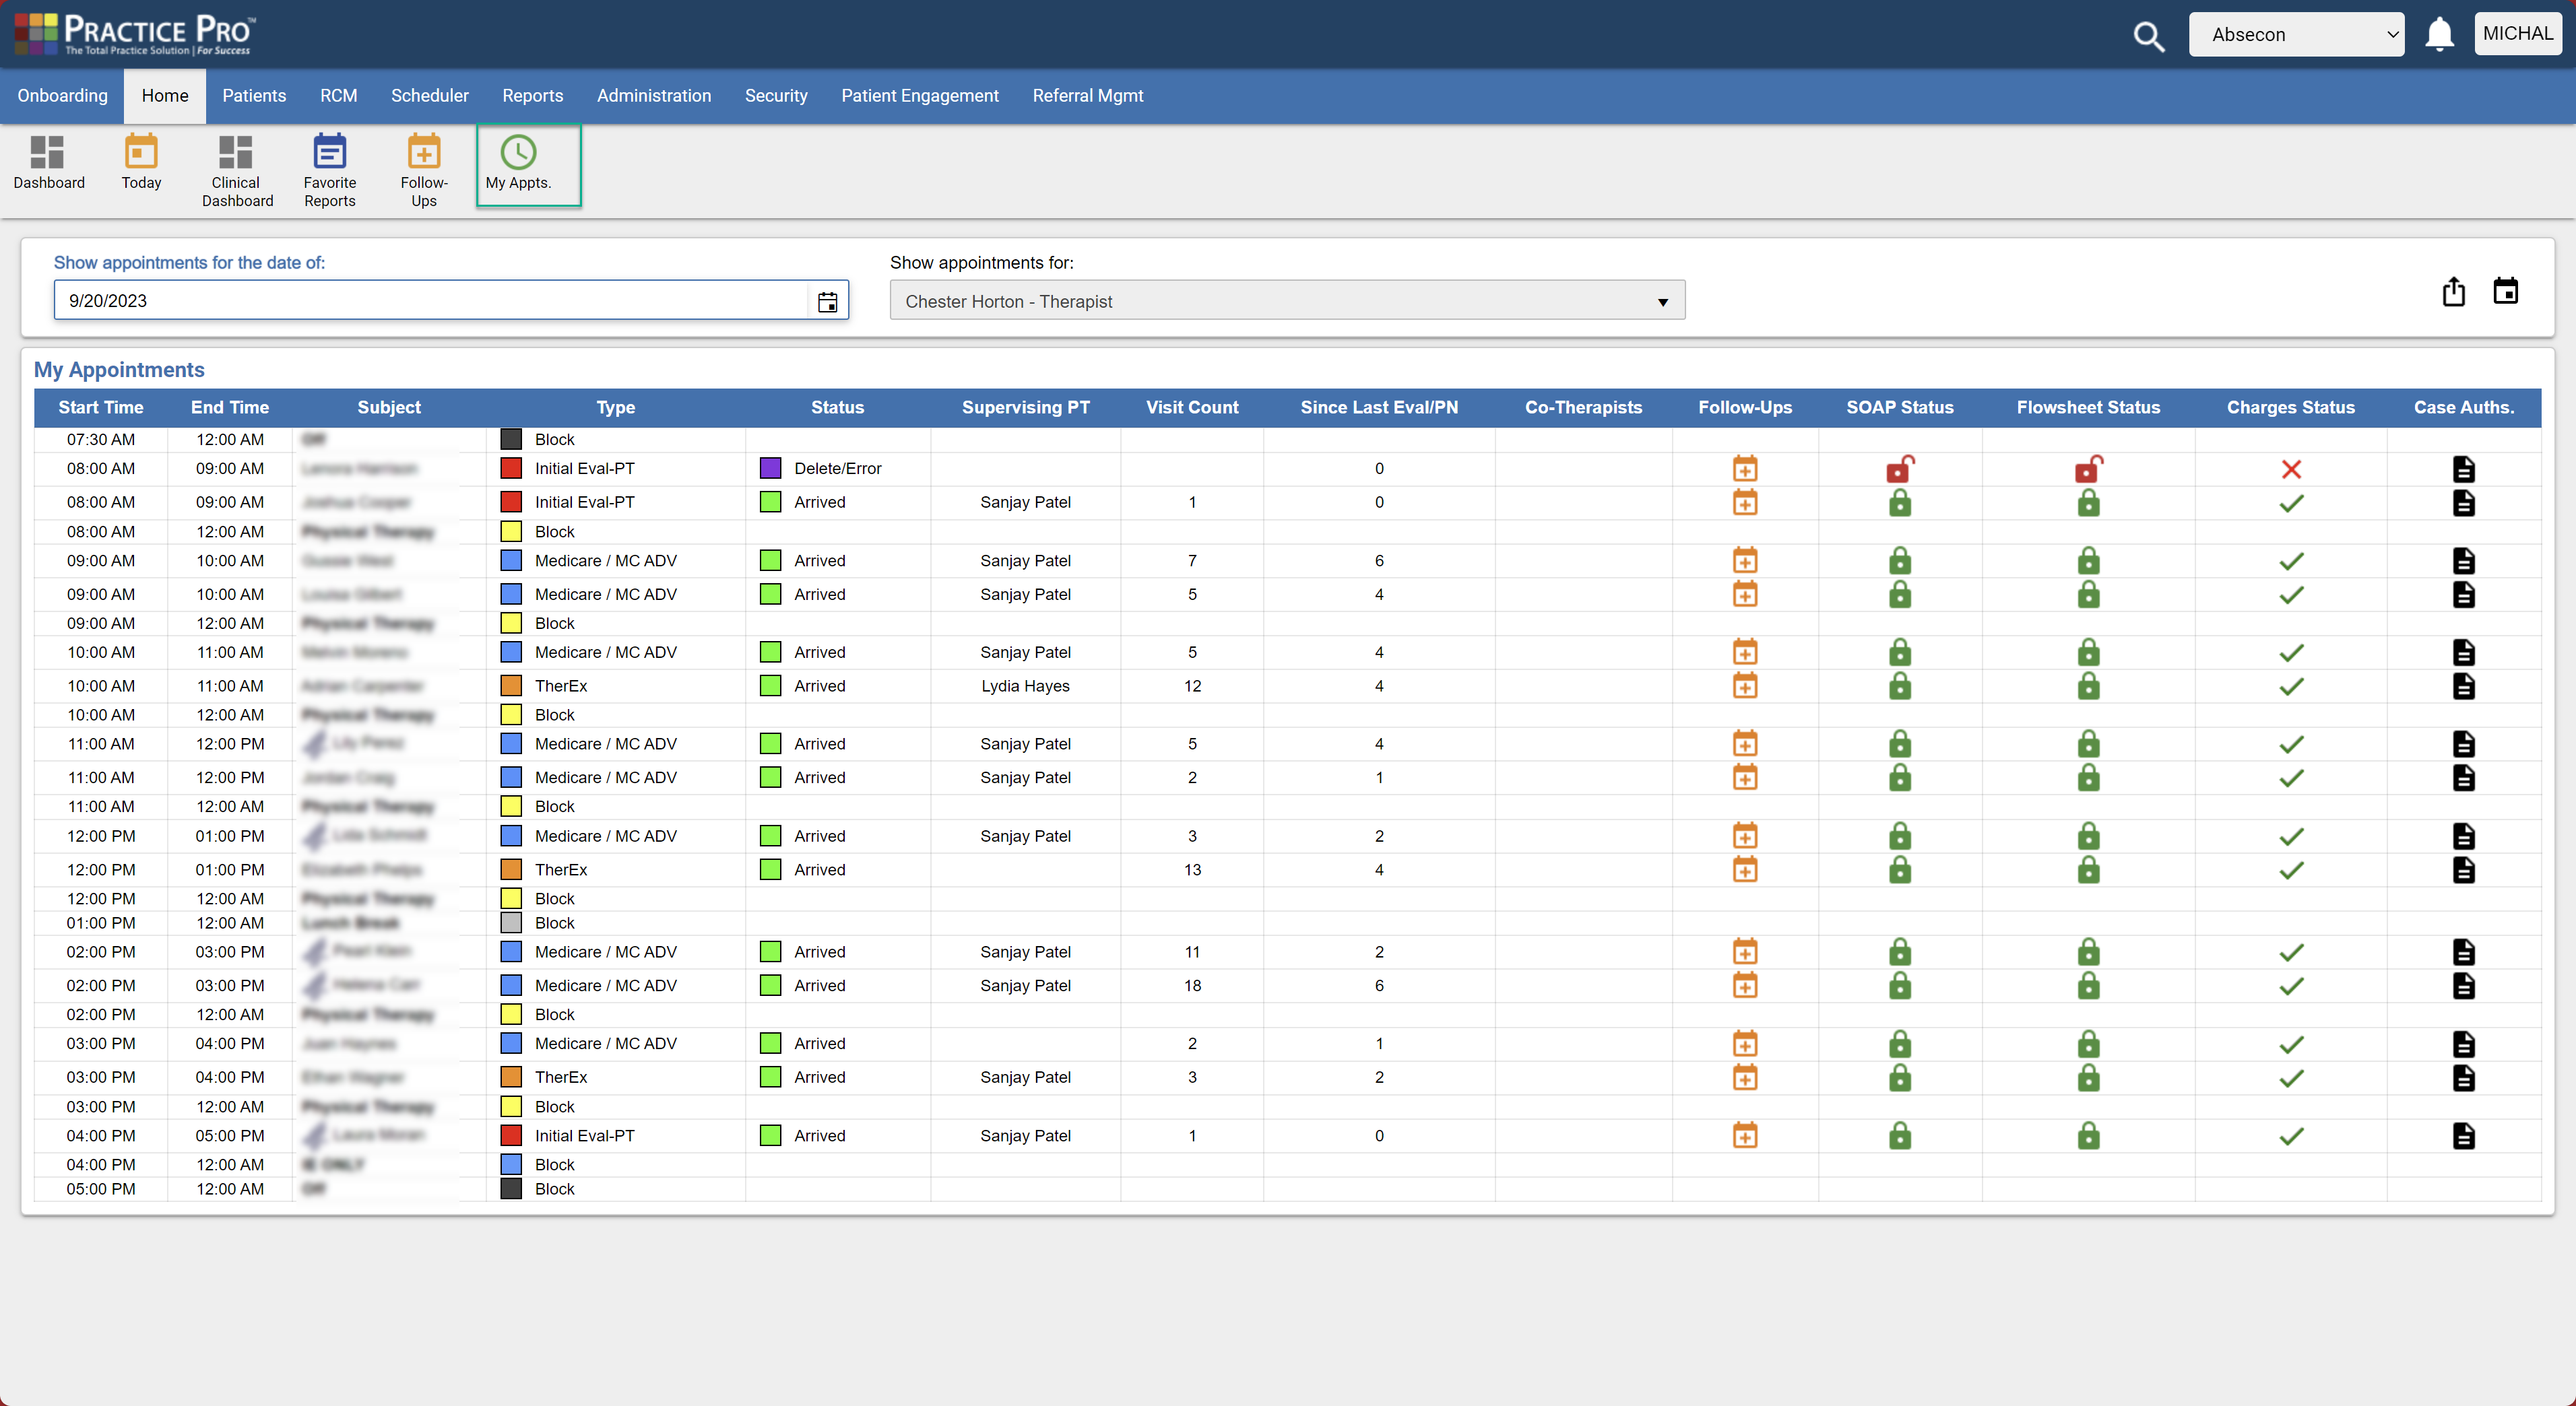
Task: Click the Type color swatch on a TherEx row
Action: (513, 685)
